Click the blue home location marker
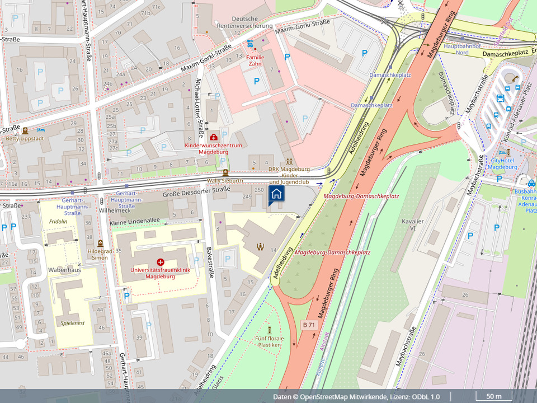Viewport: 537px width, 403px height. click(277, 194)
